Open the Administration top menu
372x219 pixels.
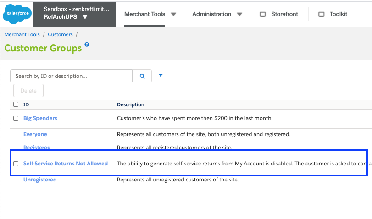click(x=211, y=14)
